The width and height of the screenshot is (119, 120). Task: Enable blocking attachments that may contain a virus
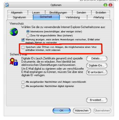tap(23, 47)
